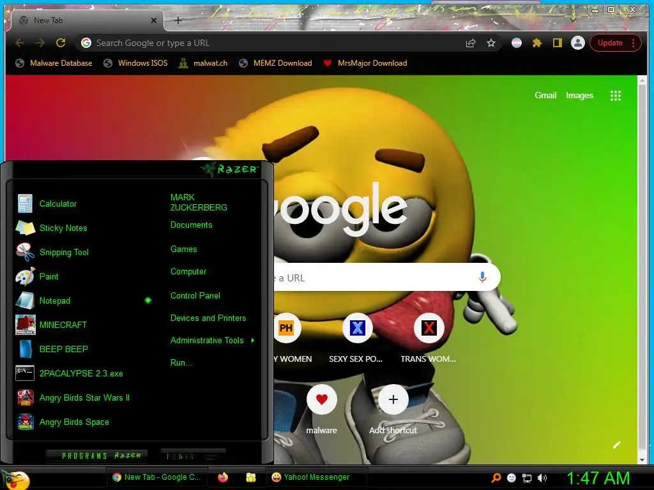The width and height of the screenshot is (654, 490).
Task: Reload the page in Chrome
Action: click(61, 43)
